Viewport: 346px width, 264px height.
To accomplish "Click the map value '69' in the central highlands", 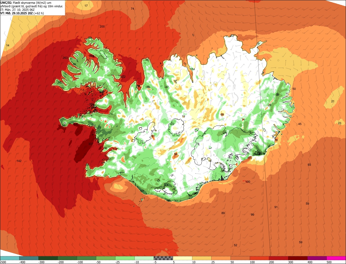I will (222, 114).
